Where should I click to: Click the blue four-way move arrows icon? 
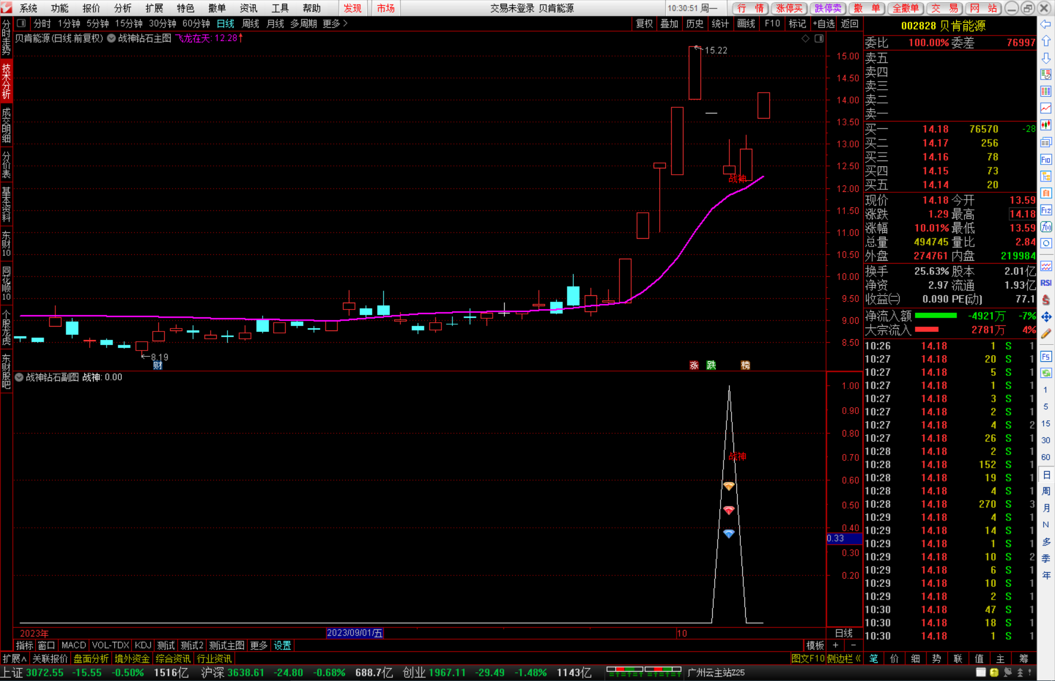coord(1046,317)
